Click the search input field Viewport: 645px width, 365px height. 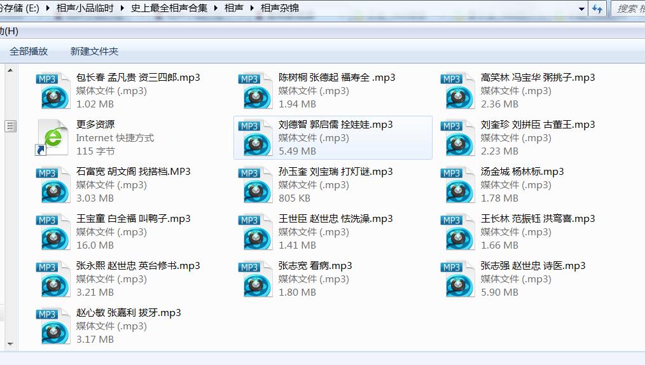[x=628, y=9]
